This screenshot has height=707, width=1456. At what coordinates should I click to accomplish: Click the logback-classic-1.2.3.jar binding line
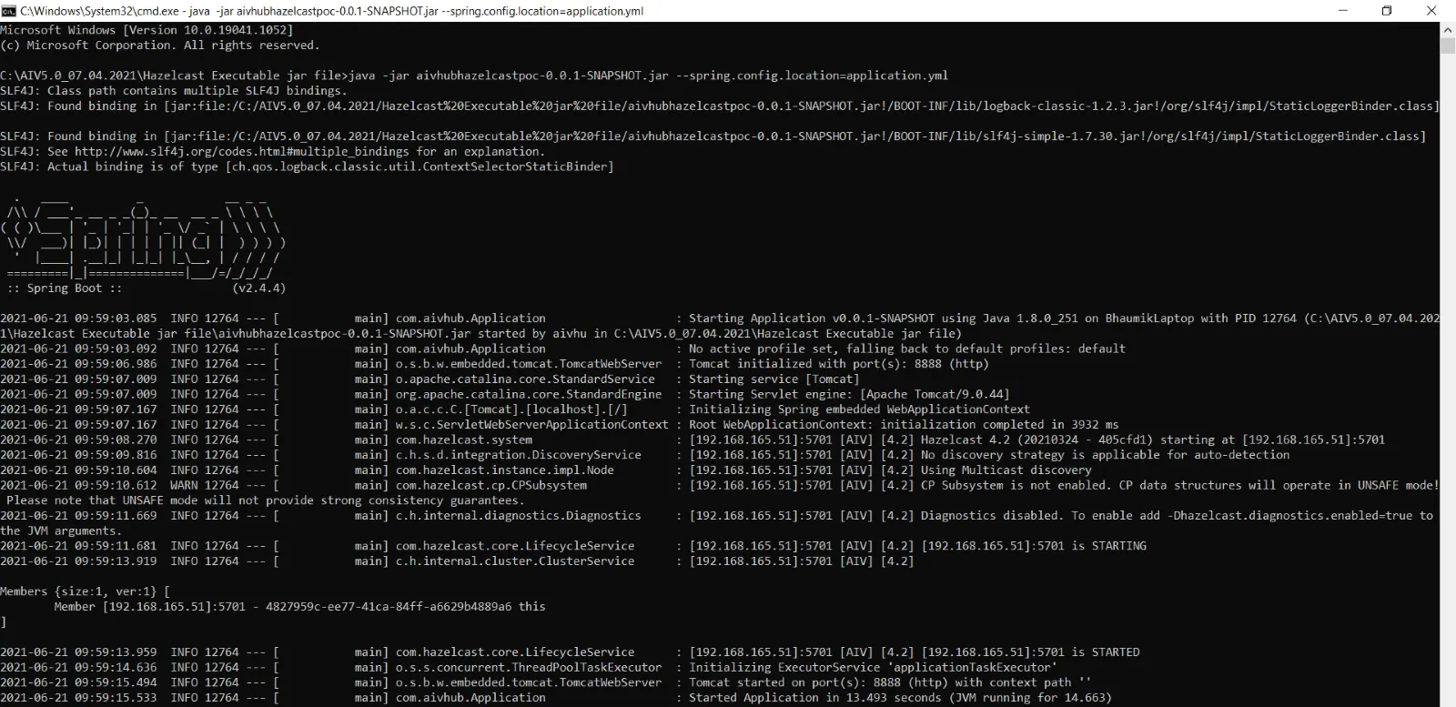pyautogui.click(x=720, y=106)
